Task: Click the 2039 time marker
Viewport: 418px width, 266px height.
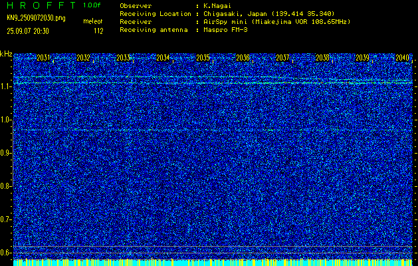Action: [363, 58]
